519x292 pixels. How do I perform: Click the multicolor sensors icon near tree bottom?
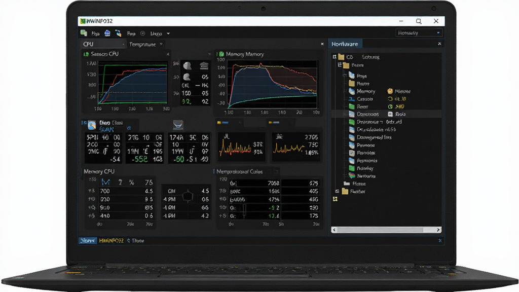tap(352, 176)
